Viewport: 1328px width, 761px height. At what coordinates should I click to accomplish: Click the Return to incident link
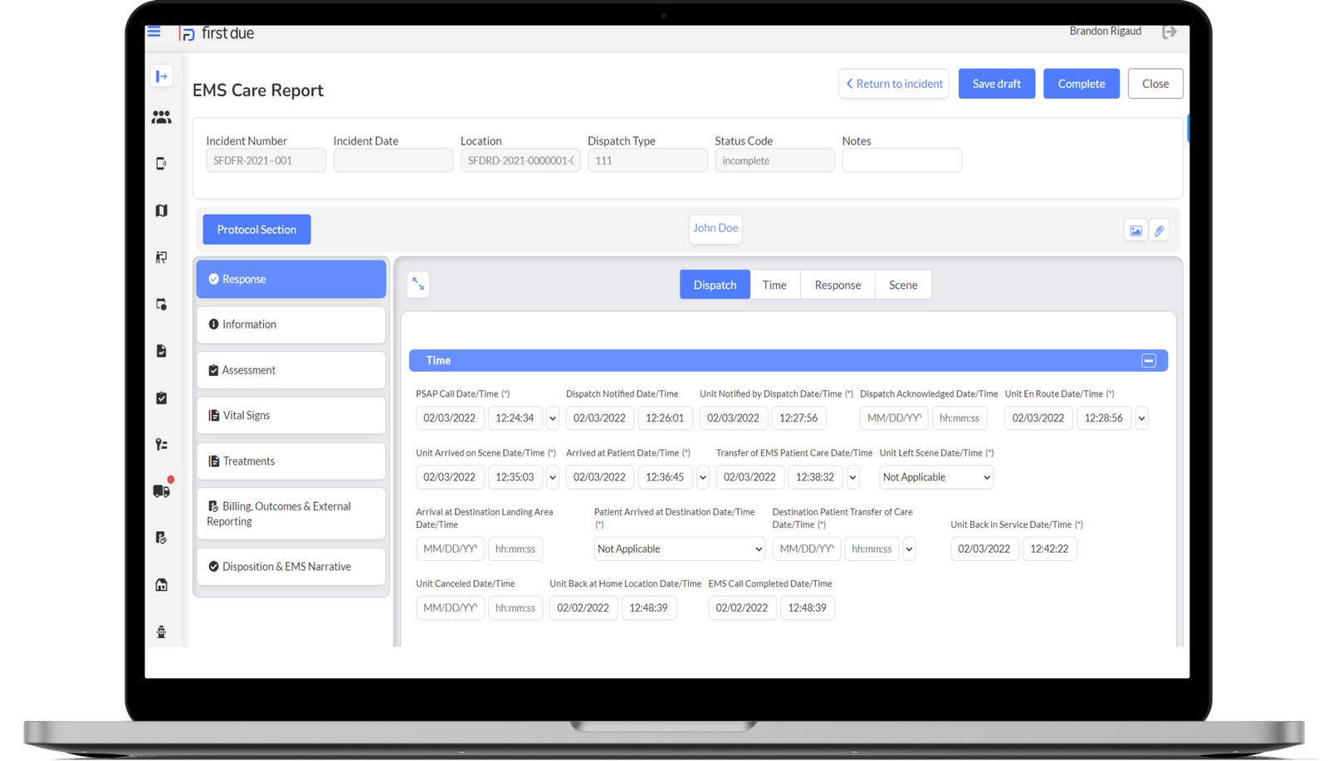(x=893, y=83)
